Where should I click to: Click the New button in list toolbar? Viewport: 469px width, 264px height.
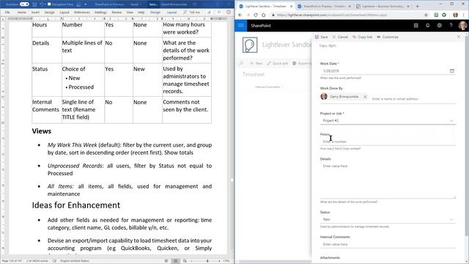click(256, 63)
